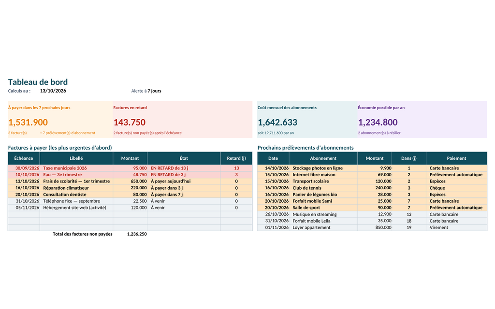
Task: Click the "Abonnement" column header
Action: point(323,158)
